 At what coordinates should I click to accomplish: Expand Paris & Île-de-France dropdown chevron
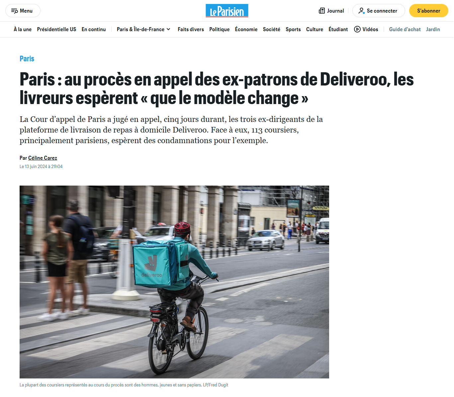[168, 29]
